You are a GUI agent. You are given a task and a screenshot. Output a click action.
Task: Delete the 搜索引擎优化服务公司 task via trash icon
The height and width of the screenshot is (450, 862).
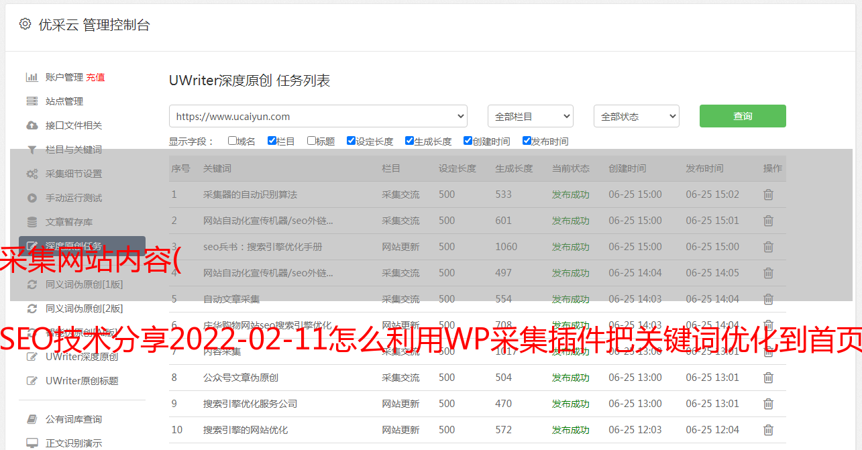coord(769,404)
